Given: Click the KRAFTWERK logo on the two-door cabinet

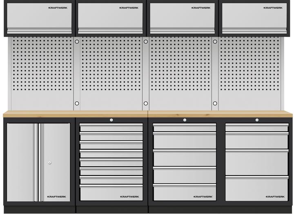Looking at the screenshot, I should (56, 197).
